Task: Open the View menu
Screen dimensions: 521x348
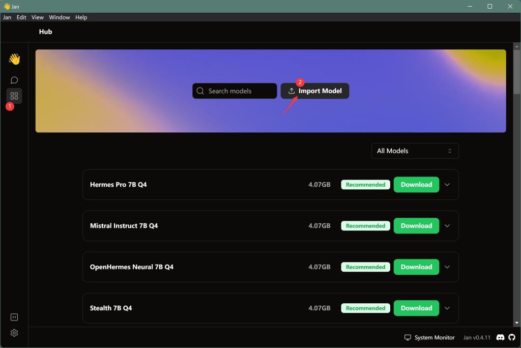Action: 37,17
